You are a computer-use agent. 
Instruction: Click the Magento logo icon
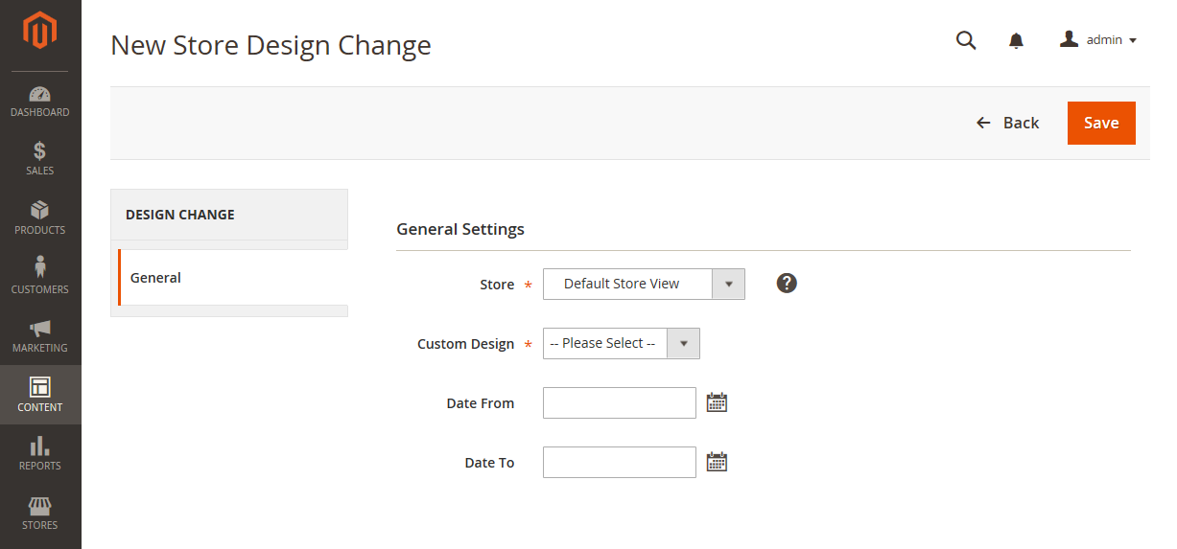[x=40, y=31]
